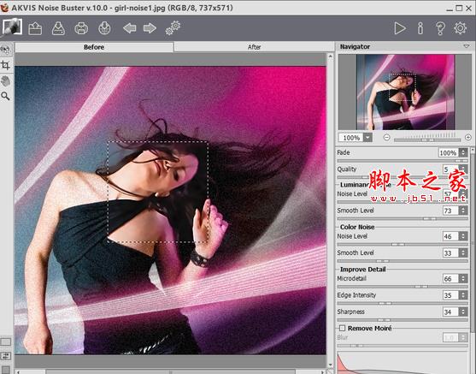Click the Fade value field
This screenshot has width=476, height=374.
[449, 152]
